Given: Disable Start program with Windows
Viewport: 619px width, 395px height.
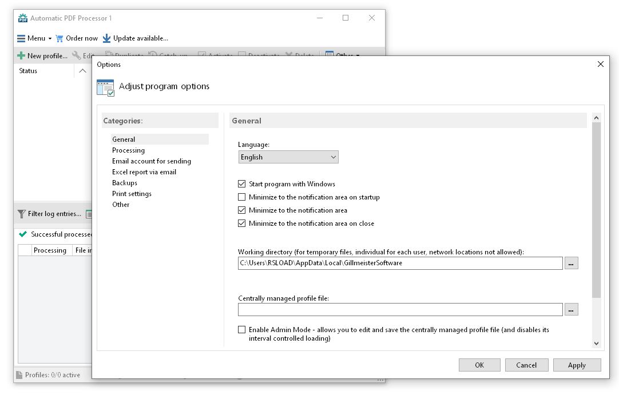Looking at the screenshot, I should 242,183.
